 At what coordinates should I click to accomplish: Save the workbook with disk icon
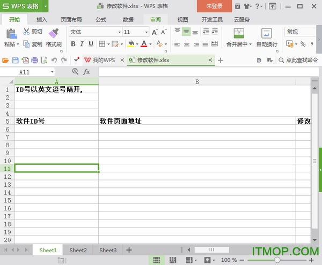point(16,60)
